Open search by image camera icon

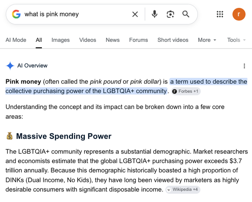(170, 14)
